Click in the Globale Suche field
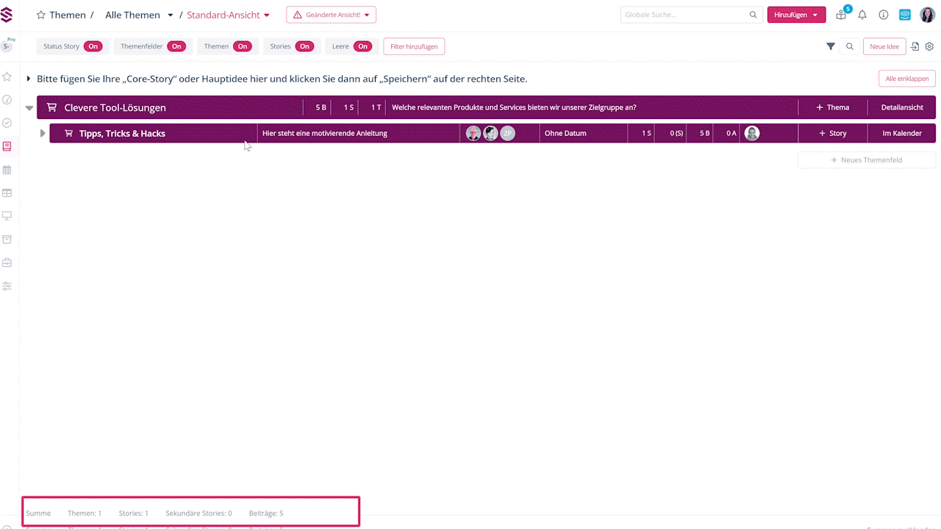Screen dimensions: 941x529 (x=684, y=15)
